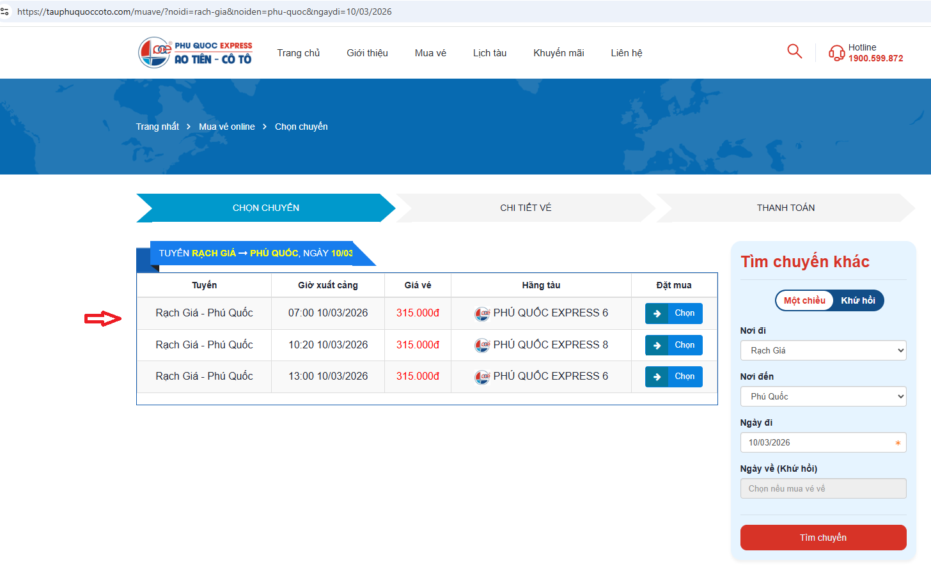The image size is (931, 574).
Task: Click the Phu Quoc Express logo
Action: pos(195,52)
